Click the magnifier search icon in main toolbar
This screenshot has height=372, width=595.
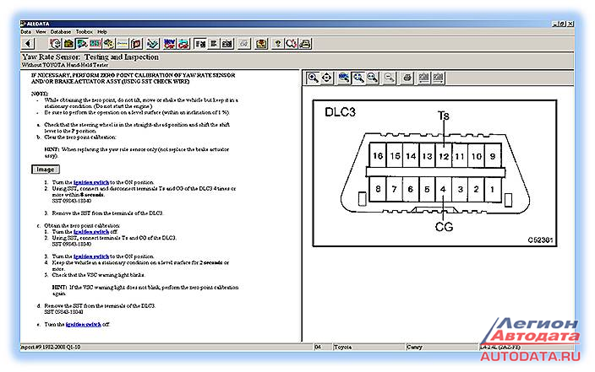291,44
